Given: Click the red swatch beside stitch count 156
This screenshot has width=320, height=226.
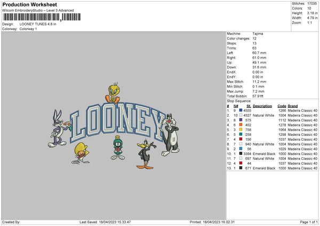Looking at the screenshot, I should [x=241, y=139].
